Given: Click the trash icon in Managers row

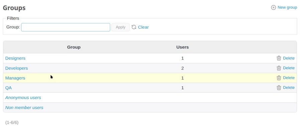Looking at the screenshot, I should pyautogui.click(x=279, y=78).
